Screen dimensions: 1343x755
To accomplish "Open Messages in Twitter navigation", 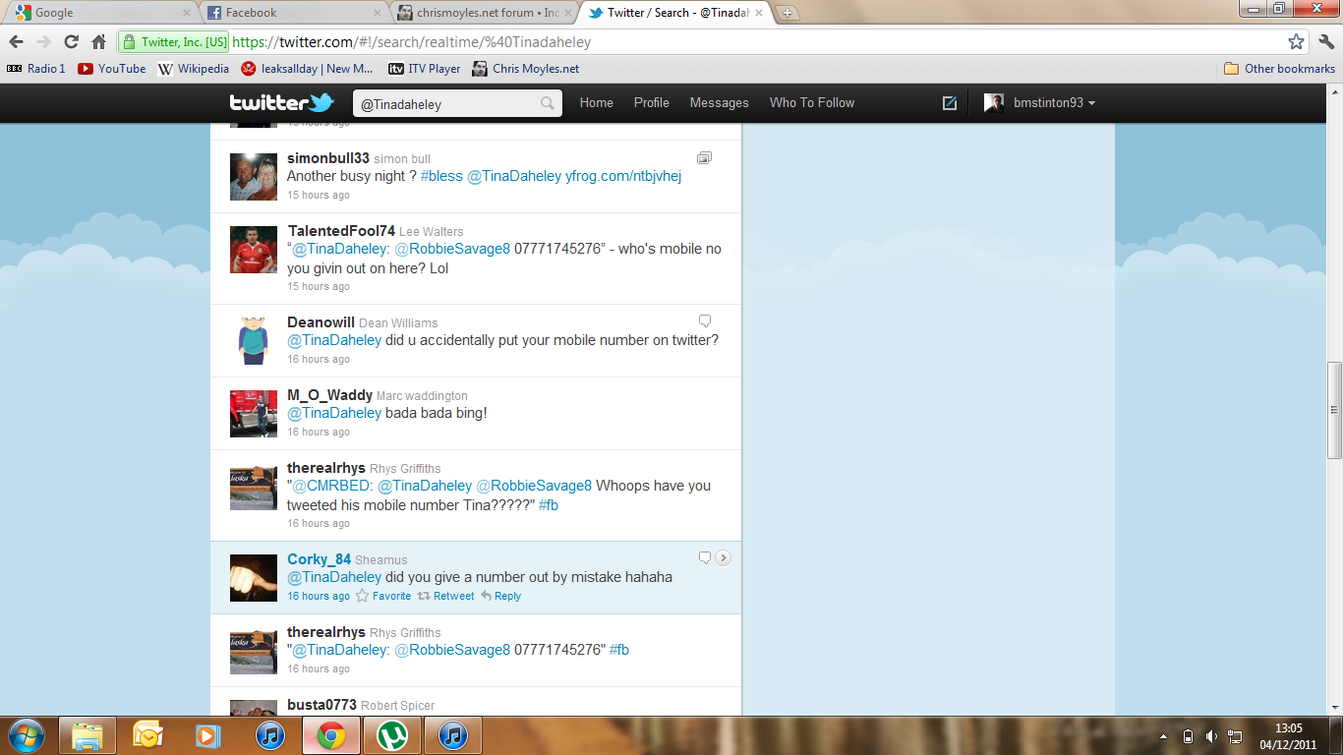I will click(x=719, y=103).
